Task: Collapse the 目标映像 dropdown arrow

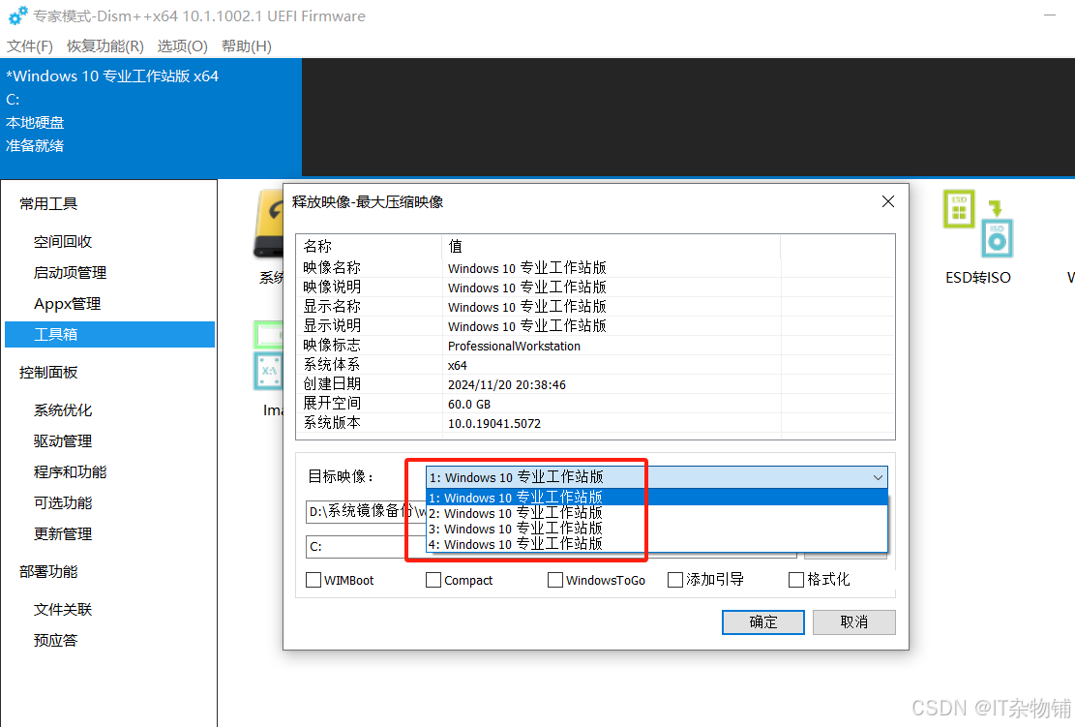Action: [878, 477]
